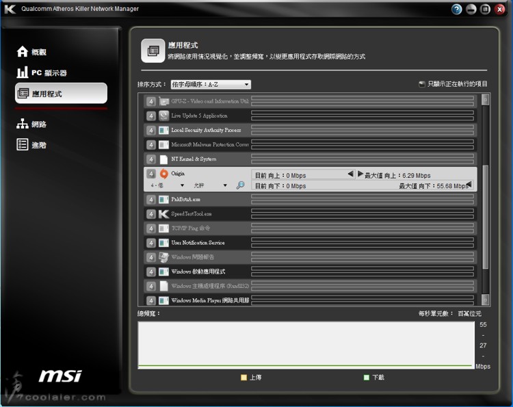This screenshot has width=513, height=407.
Task: Click the orange Origin app icon
Action: (x=163, y=174)
